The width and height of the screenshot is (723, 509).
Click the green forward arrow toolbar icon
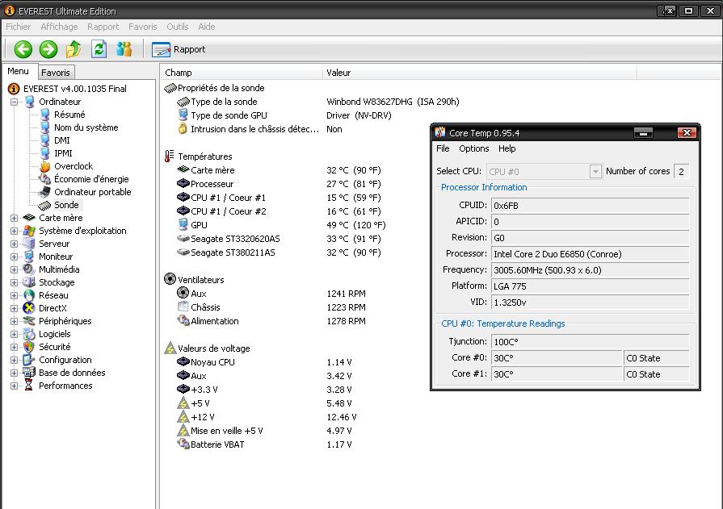[48, 49]
